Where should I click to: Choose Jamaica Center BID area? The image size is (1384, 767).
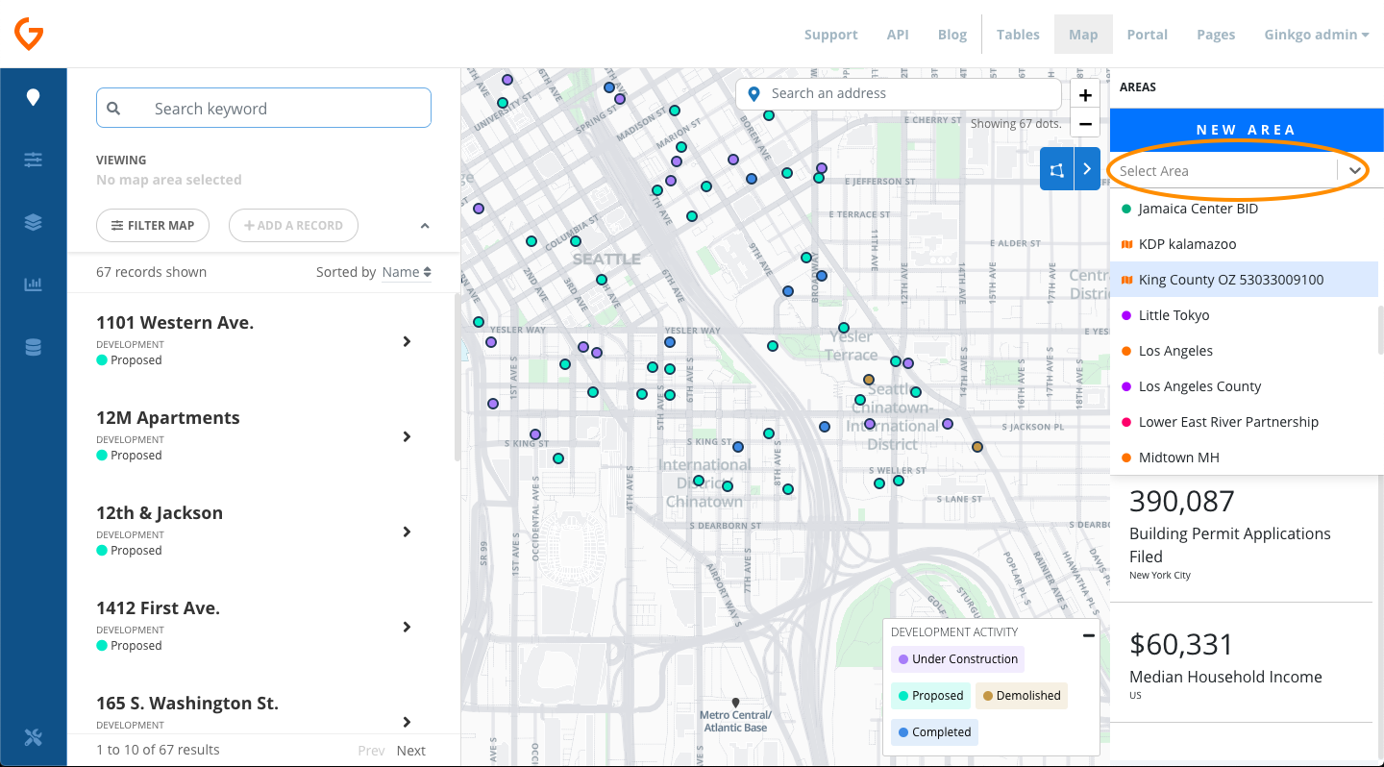[1245, 209]
